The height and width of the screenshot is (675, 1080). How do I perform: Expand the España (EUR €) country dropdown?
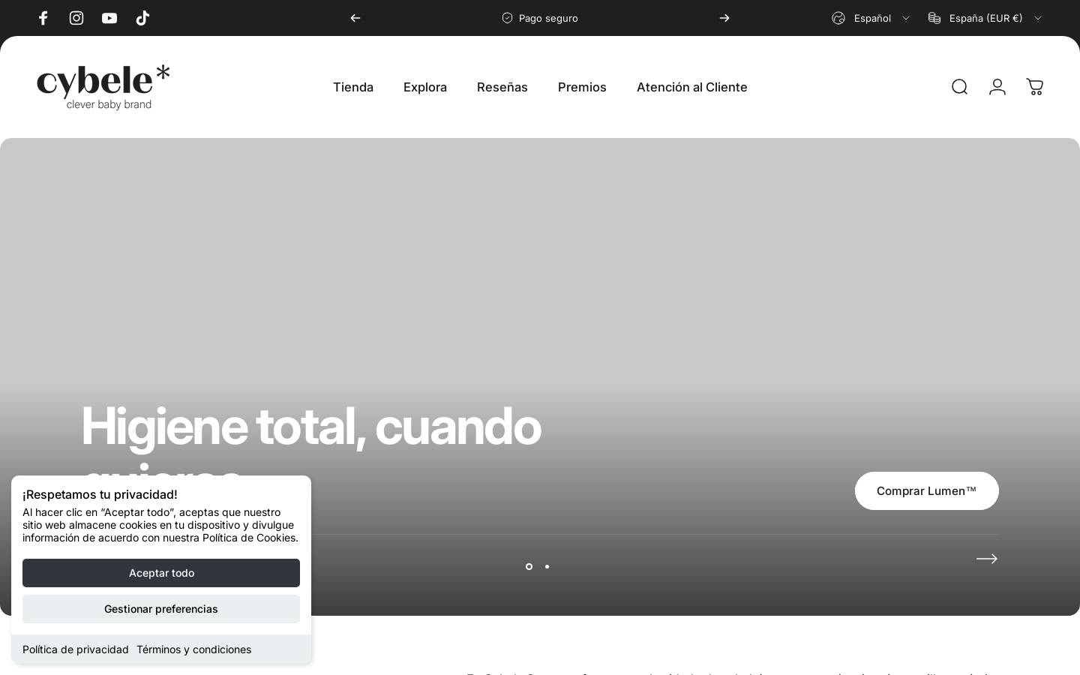pos(985,18)
